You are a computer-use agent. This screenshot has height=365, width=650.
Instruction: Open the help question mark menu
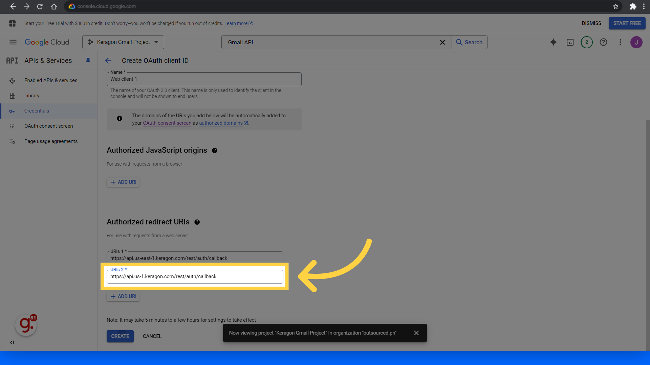[x=603, y=42]
